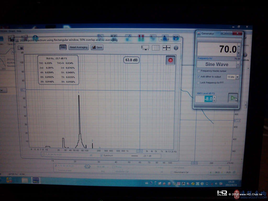Click the 70.0 frequency input field
This screenshot has width=268, height=201.
[x=217, y=49]
